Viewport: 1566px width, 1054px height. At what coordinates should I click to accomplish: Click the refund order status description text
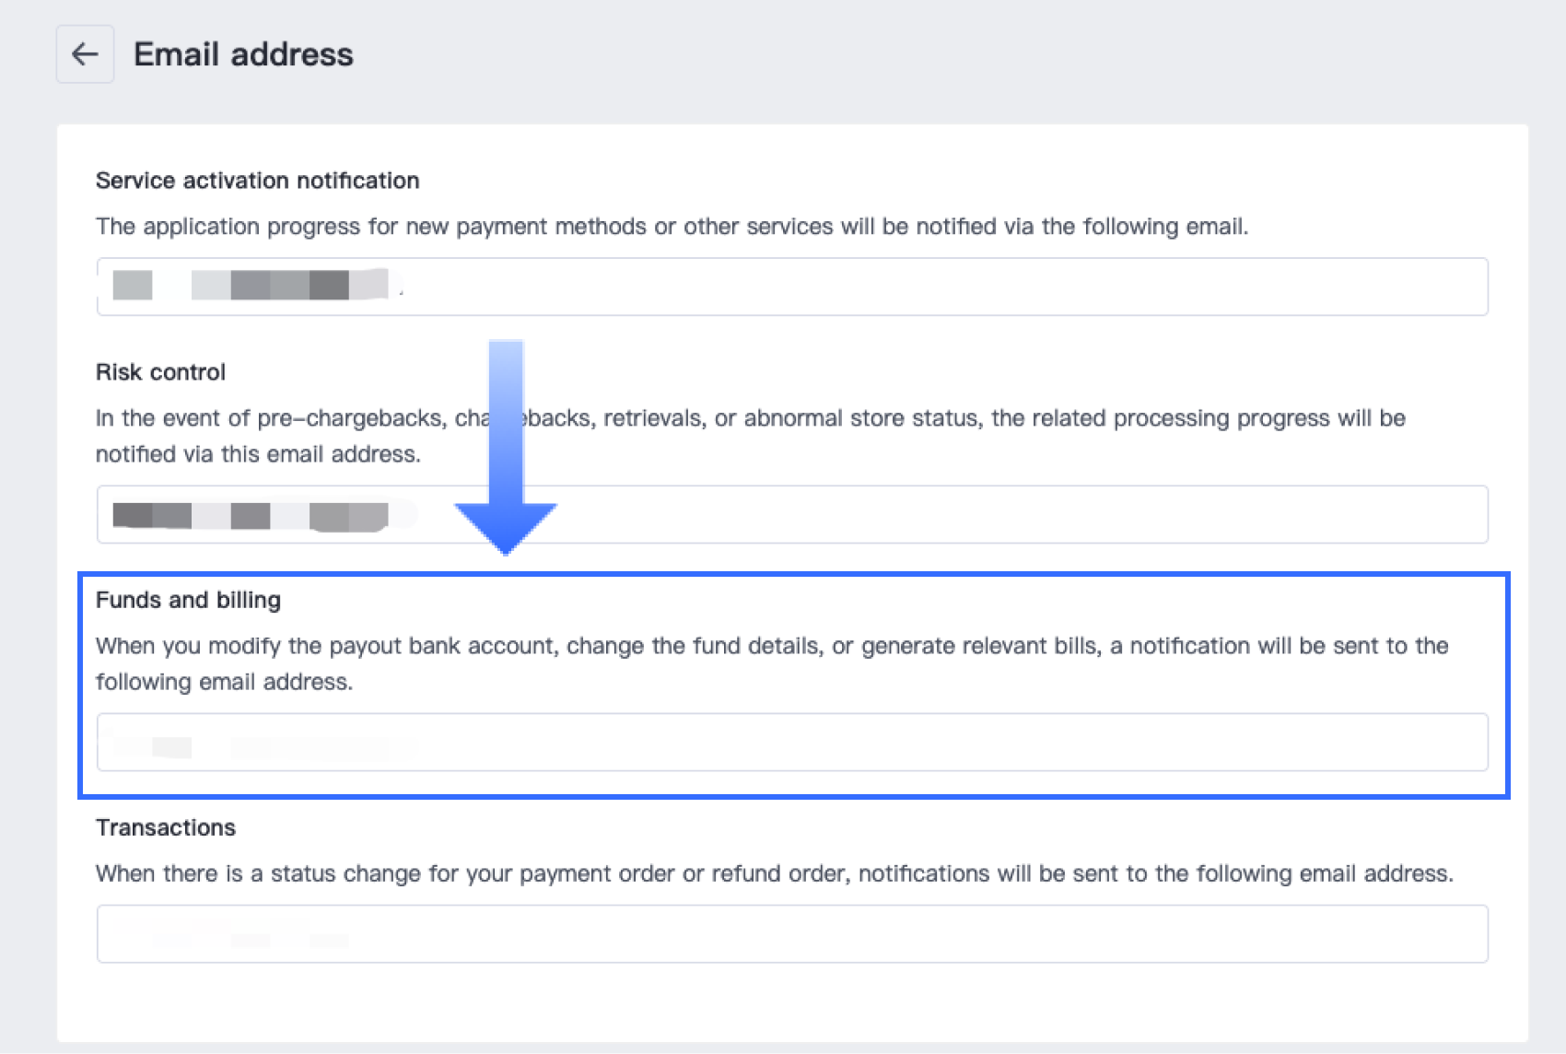[x=774, y=873]
